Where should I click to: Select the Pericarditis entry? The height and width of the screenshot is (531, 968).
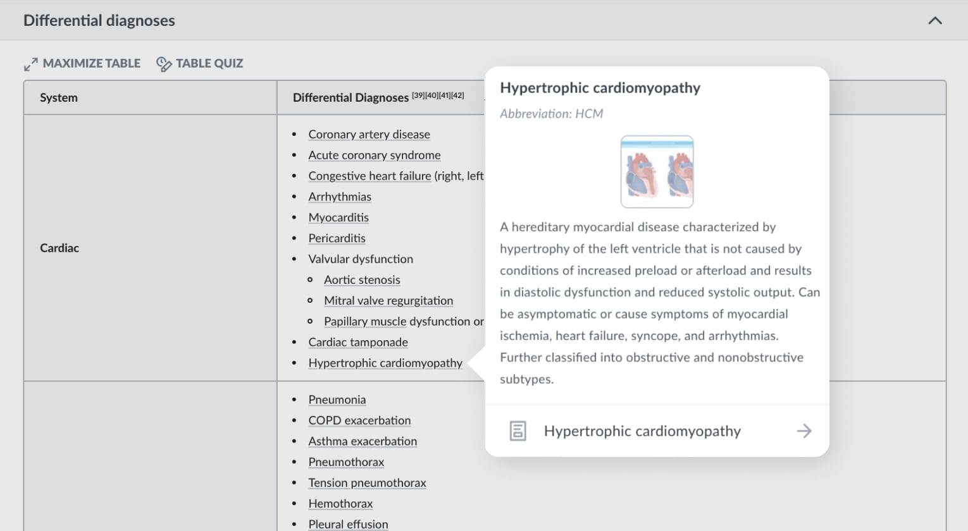pos(337,238)
